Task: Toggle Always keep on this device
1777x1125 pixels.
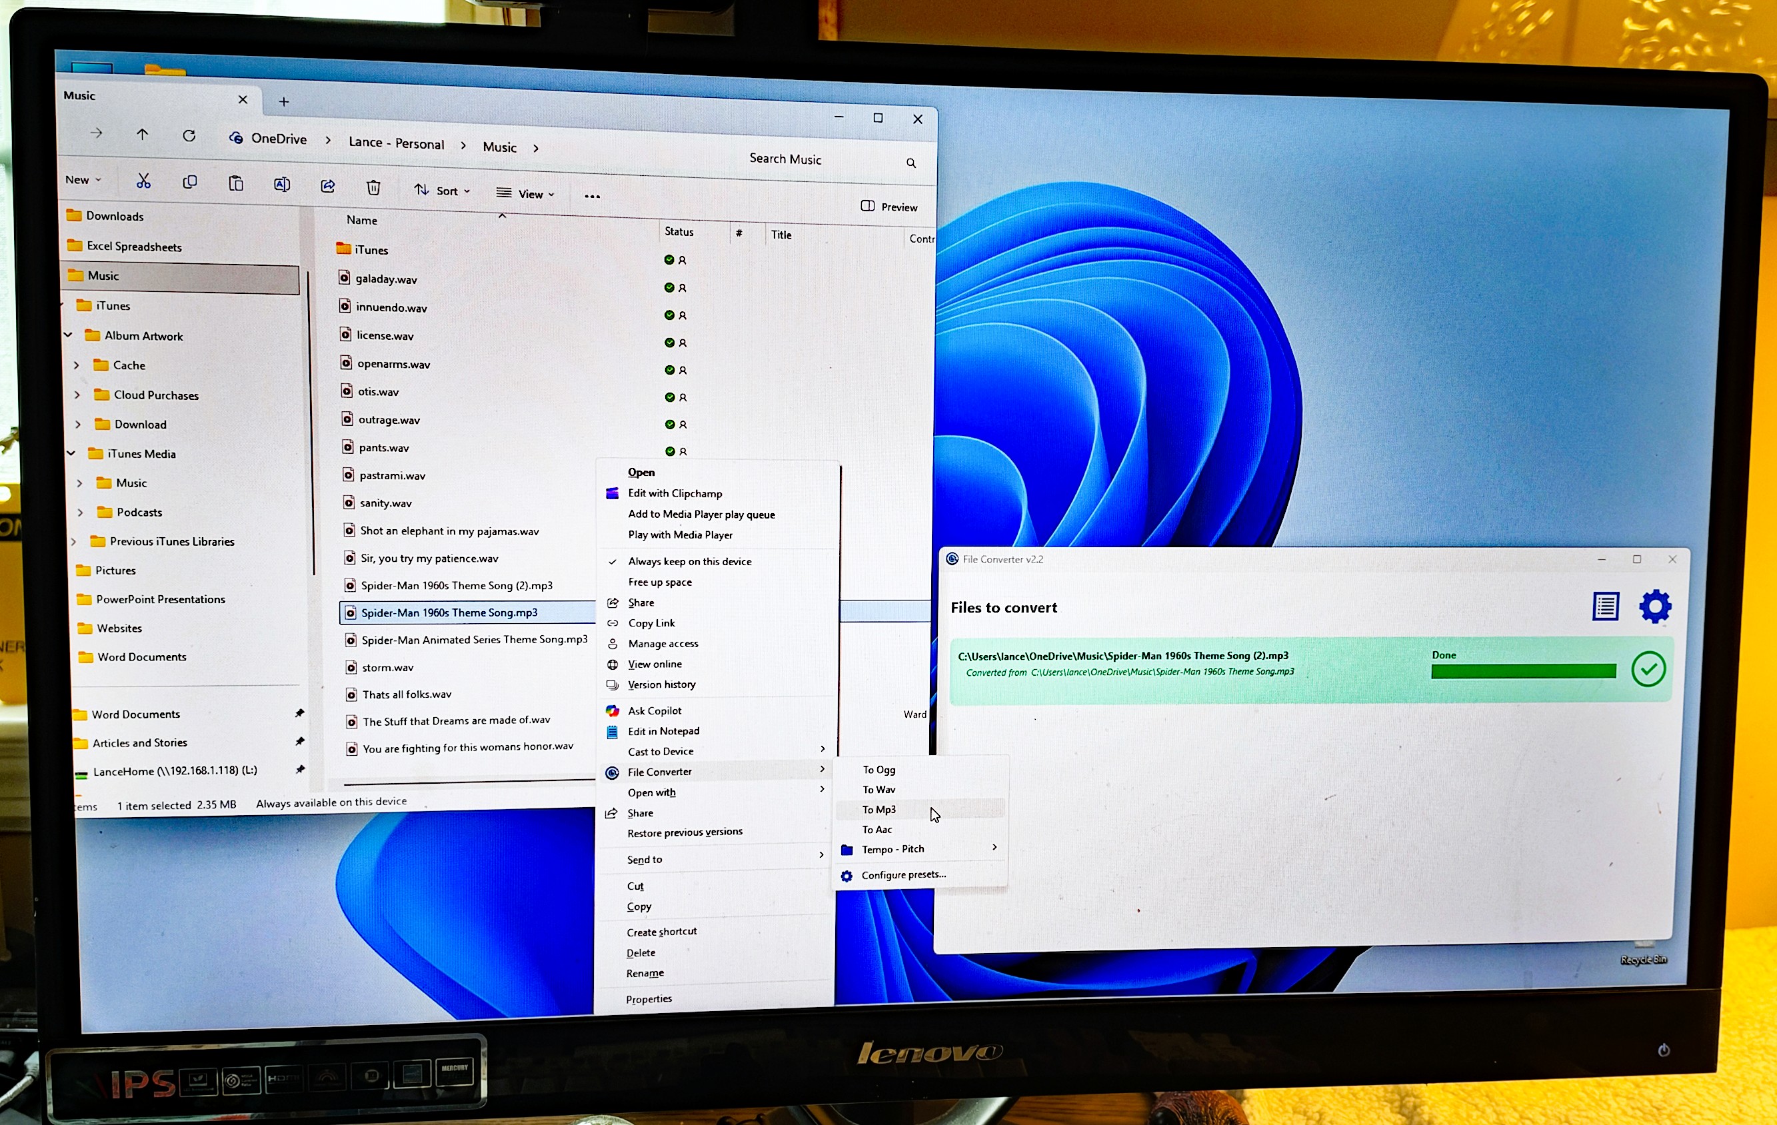Action: 689,561
